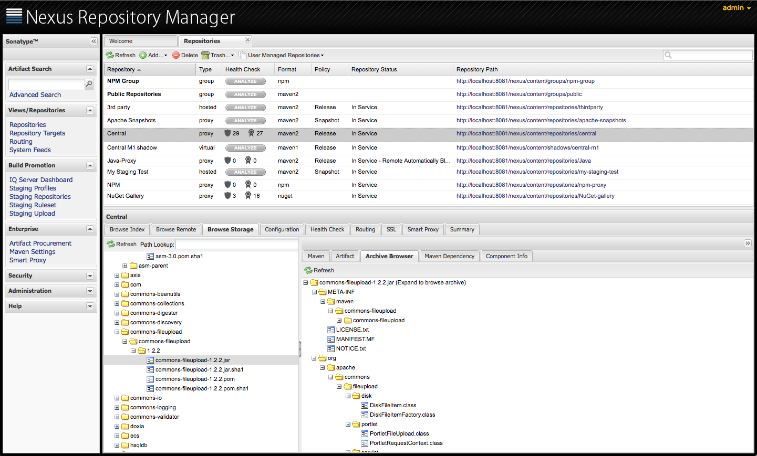The width and height of the screenshot is (757, 456).
Task: Expand the commons-logging folder
Action: tap(117, 407)
